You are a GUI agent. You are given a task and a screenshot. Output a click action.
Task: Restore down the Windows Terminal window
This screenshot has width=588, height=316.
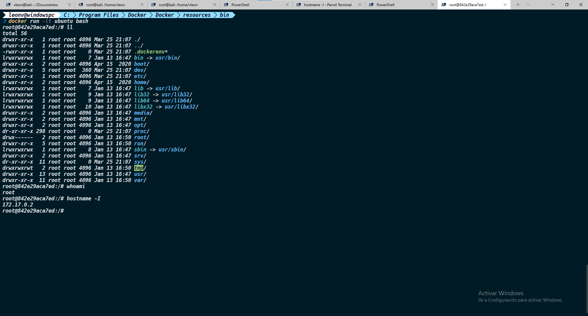pyautogui.click(x=567, y=5)
